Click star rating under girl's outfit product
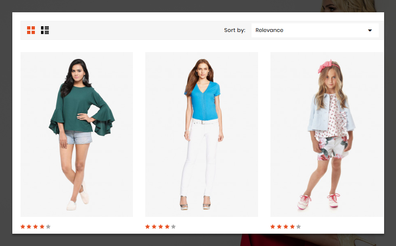Viewport: 396px width, 246px height. pyautogui.click(x=286, y=227)
